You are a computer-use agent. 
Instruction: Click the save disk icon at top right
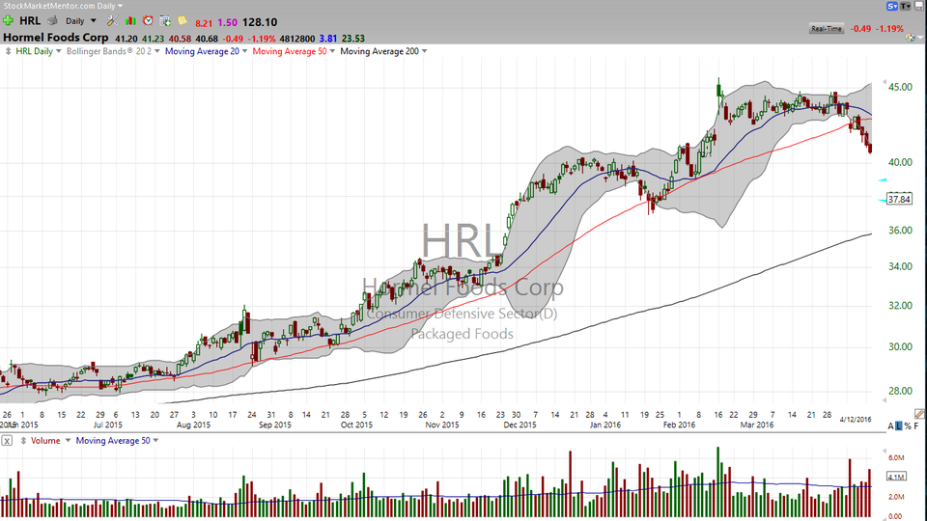pos(919,6)
